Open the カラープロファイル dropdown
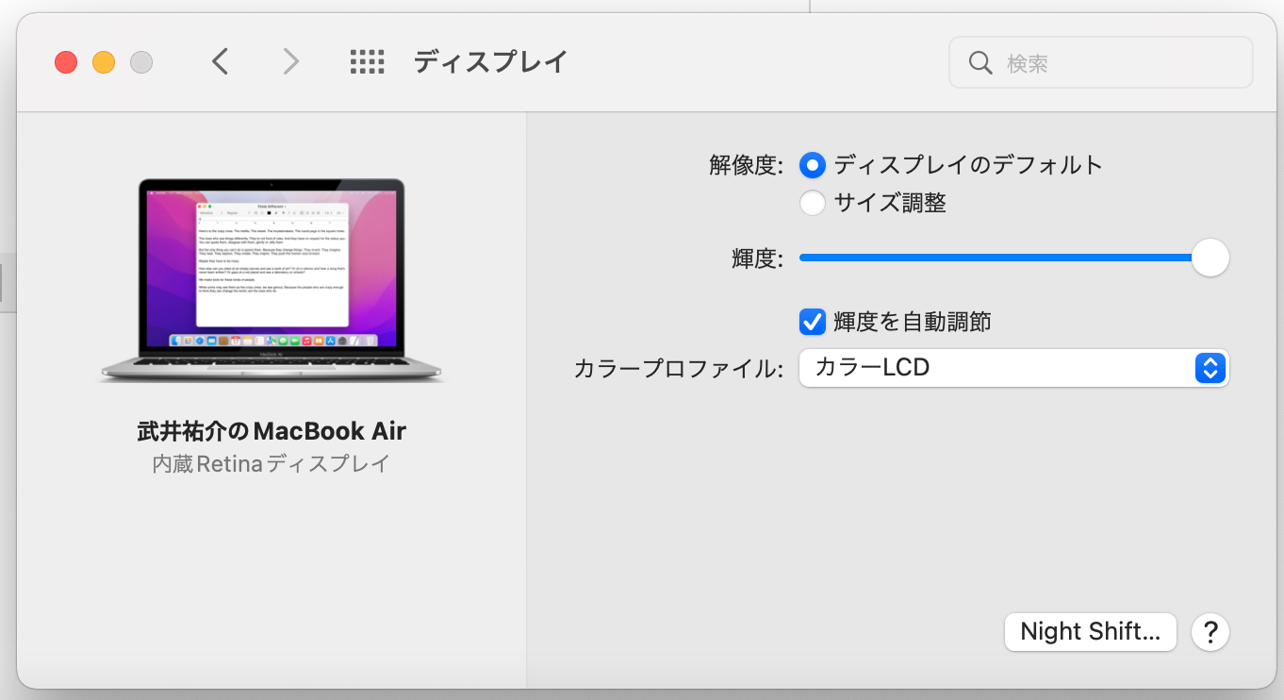This screenshot has height=700, width=1284. [x=1014, y=368]
